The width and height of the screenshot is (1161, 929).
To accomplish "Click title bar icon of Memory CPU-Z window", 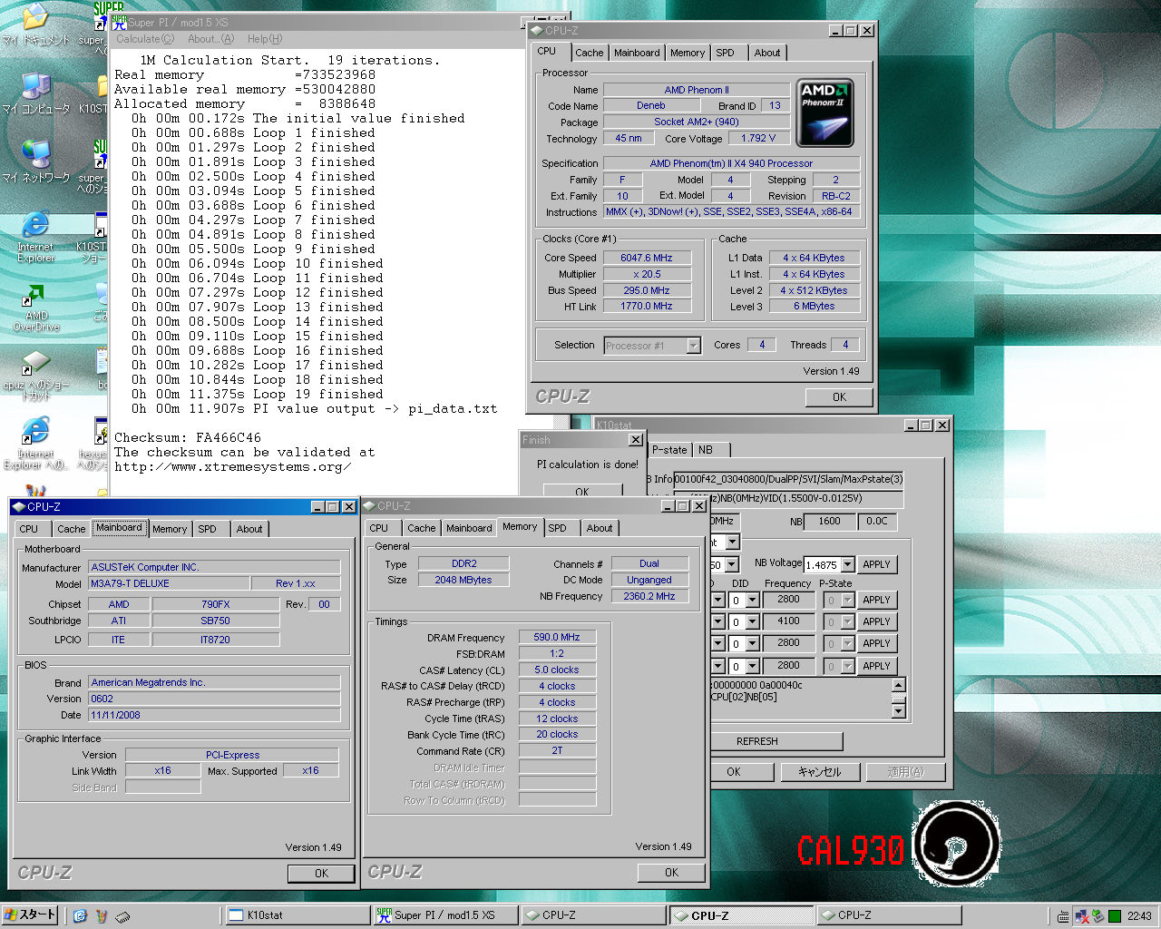I will coord(369,506).
